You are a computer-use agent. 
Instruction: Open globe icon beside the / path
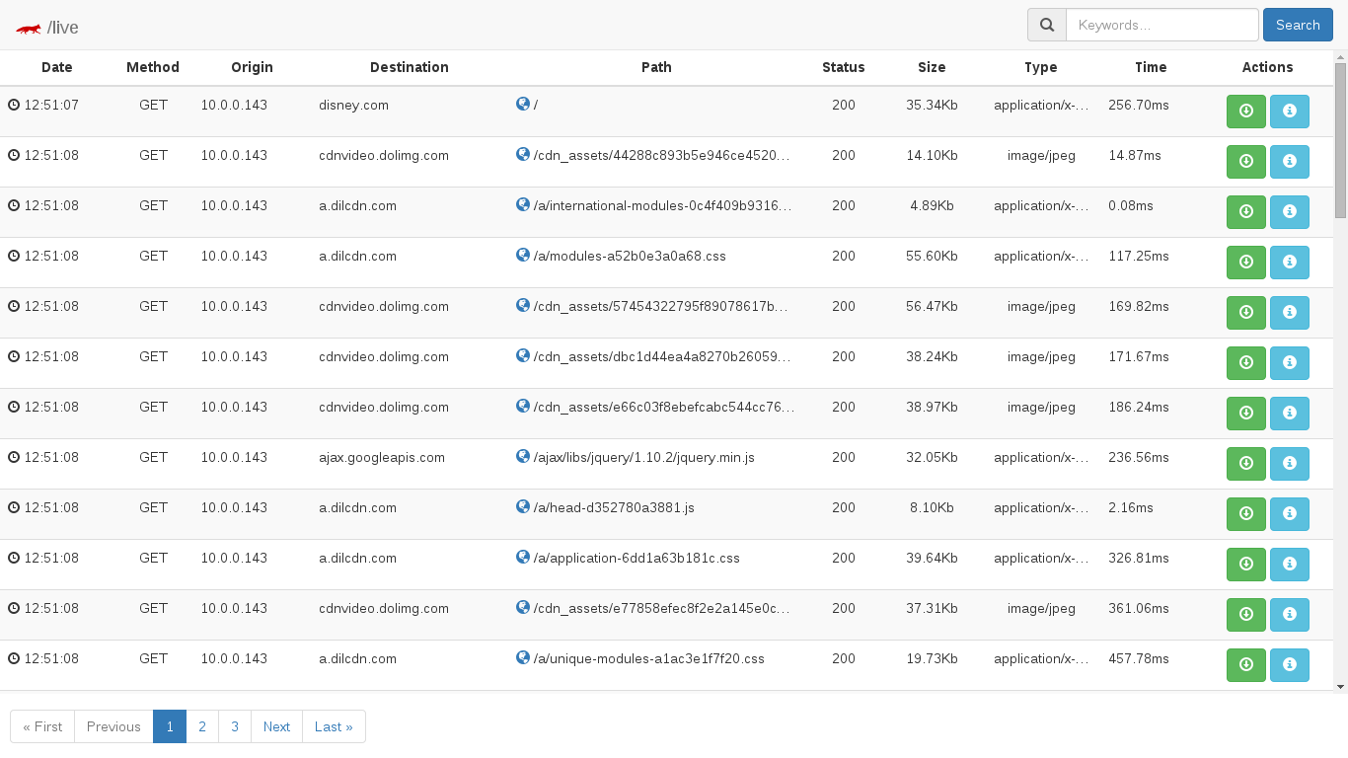coord(523,104)
